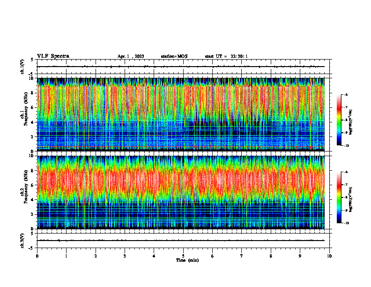Viewport: 371px width, 287px height.
Task: Click the "ch.1(V)" waveform axis label
Action: pos(22,67)
